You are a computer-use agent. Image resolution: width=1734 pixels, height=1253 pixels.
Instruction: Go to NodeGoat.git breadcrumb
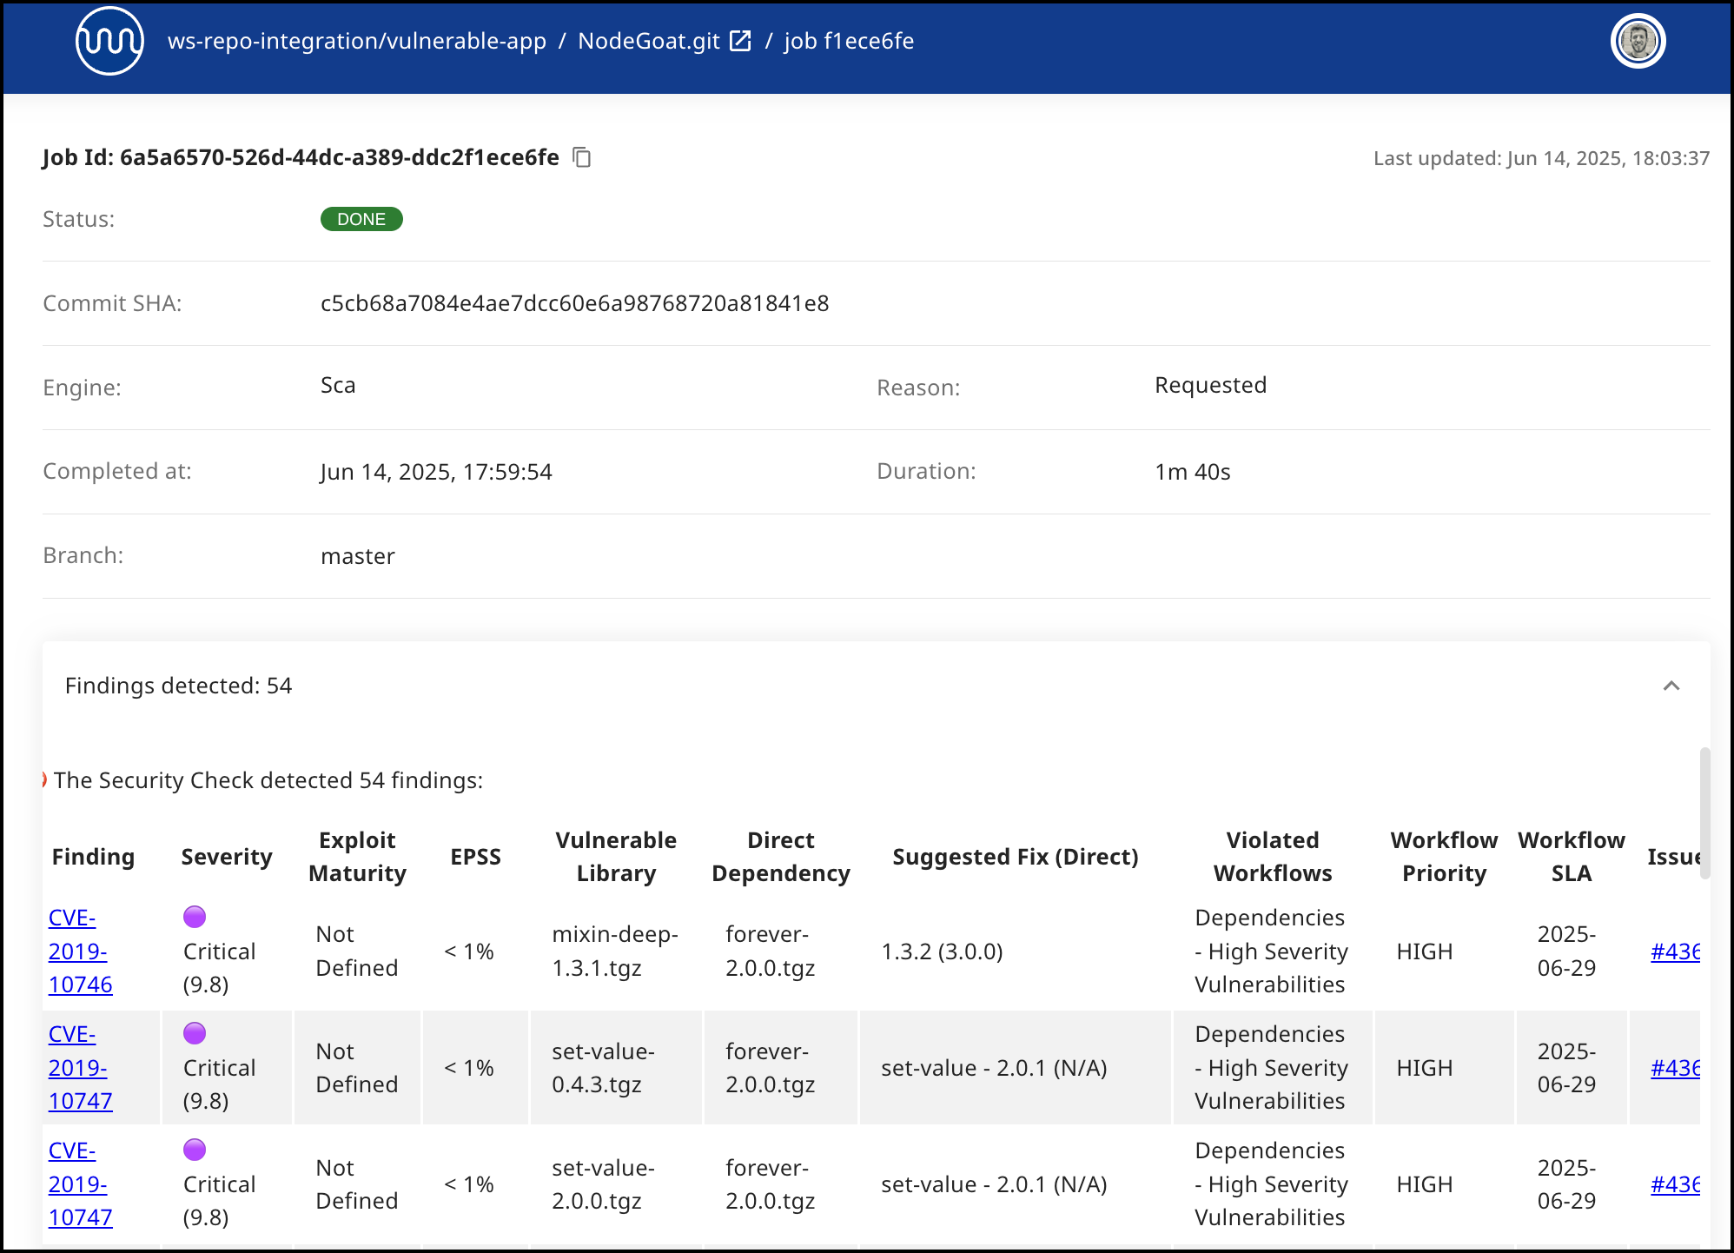pos(648,41)
